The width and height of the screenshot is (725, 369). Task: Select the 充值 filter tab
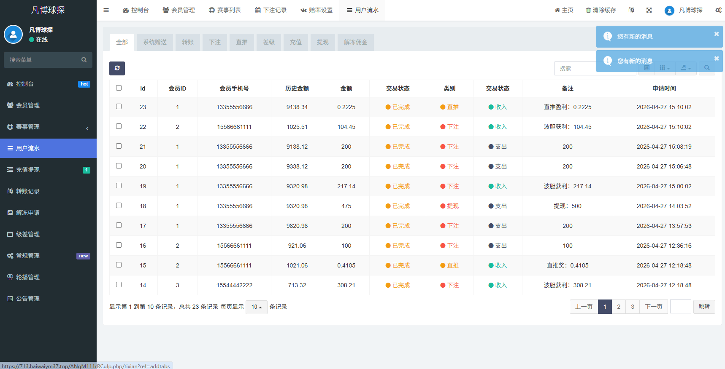coord(296,42)
